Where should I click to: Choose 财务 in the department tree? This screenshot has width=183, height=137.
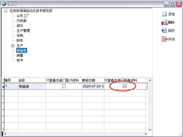(20, 41)
